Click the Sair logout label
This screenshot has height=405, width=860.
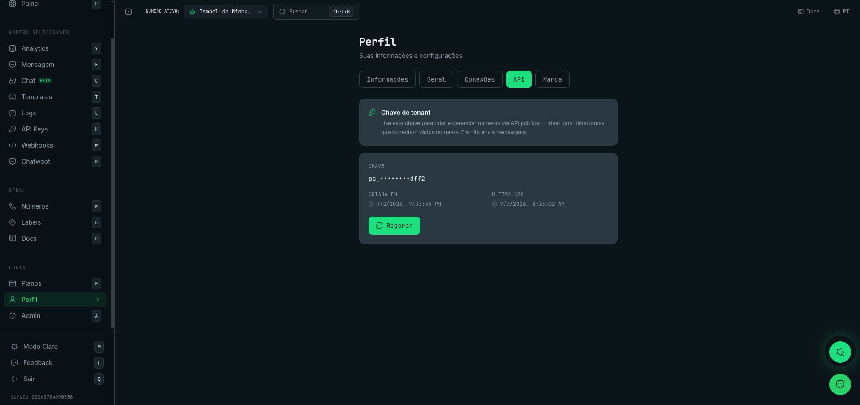point(29,379)
